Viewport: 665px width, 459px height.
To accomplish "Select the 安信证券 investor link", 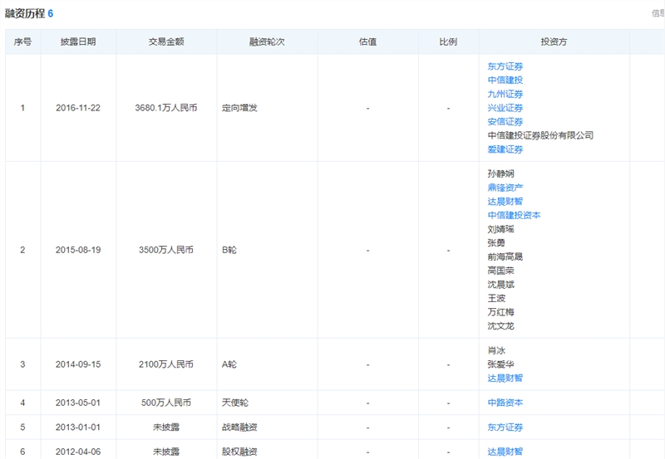I will 505,121.
